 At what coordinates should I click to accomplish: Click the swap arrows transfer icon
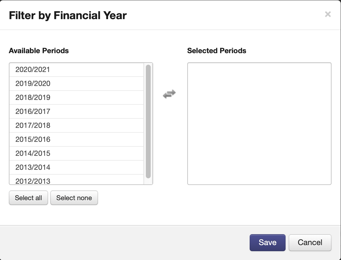(x=169, y=94)
